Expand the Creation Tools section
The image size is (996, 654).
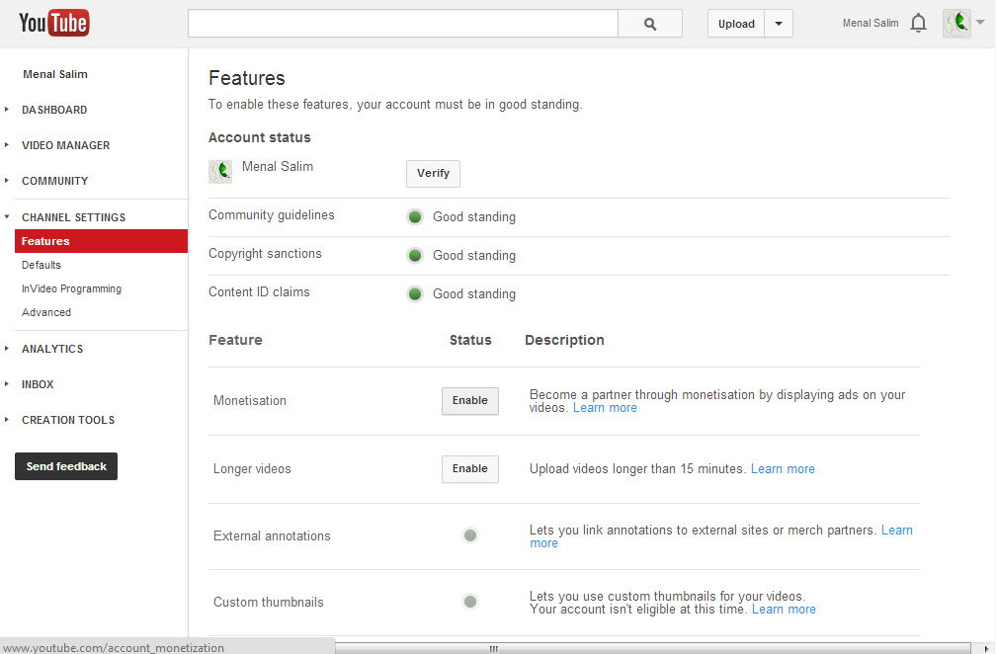68,420
